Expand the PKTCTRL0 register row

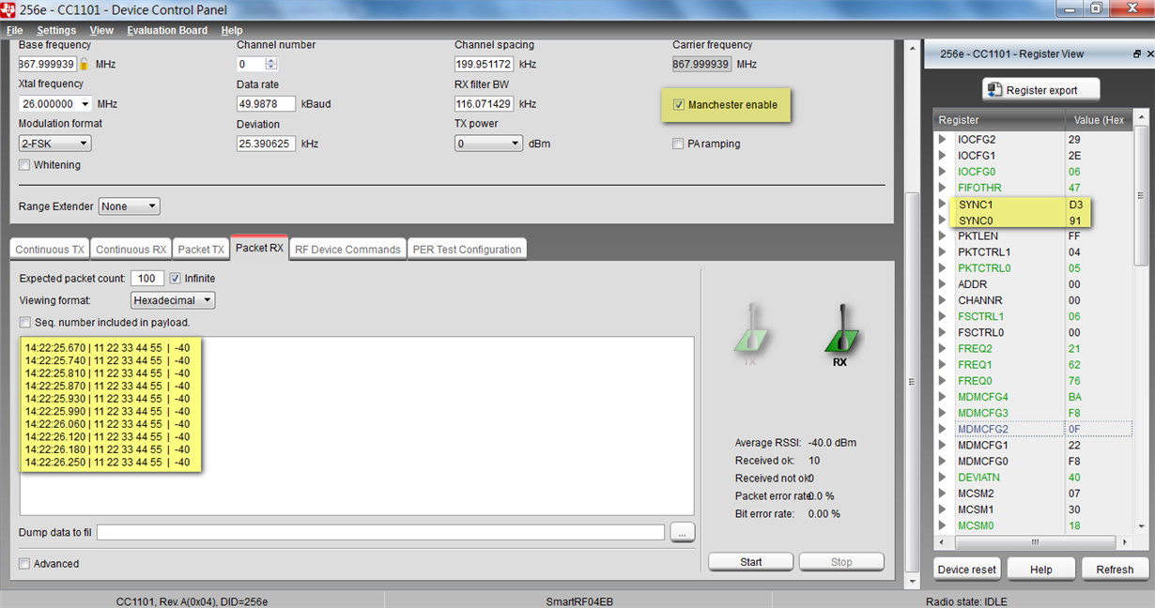[943, 268]
